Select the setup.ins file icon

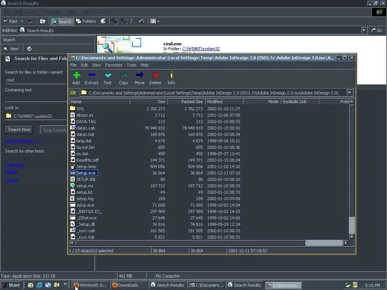[73, 185]
